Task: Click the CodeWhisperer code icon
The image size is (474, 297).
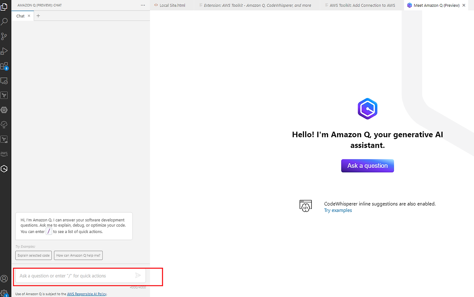Action: click(x=306, y=206)
